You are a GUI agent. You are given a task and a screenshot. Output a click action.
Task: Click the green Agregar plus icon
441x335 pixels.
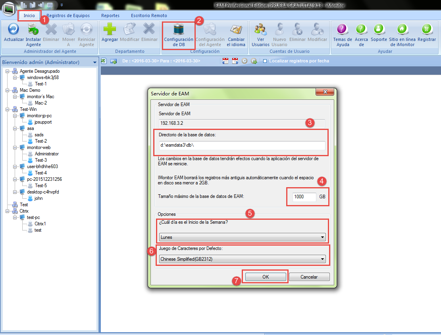coord(110,29)
